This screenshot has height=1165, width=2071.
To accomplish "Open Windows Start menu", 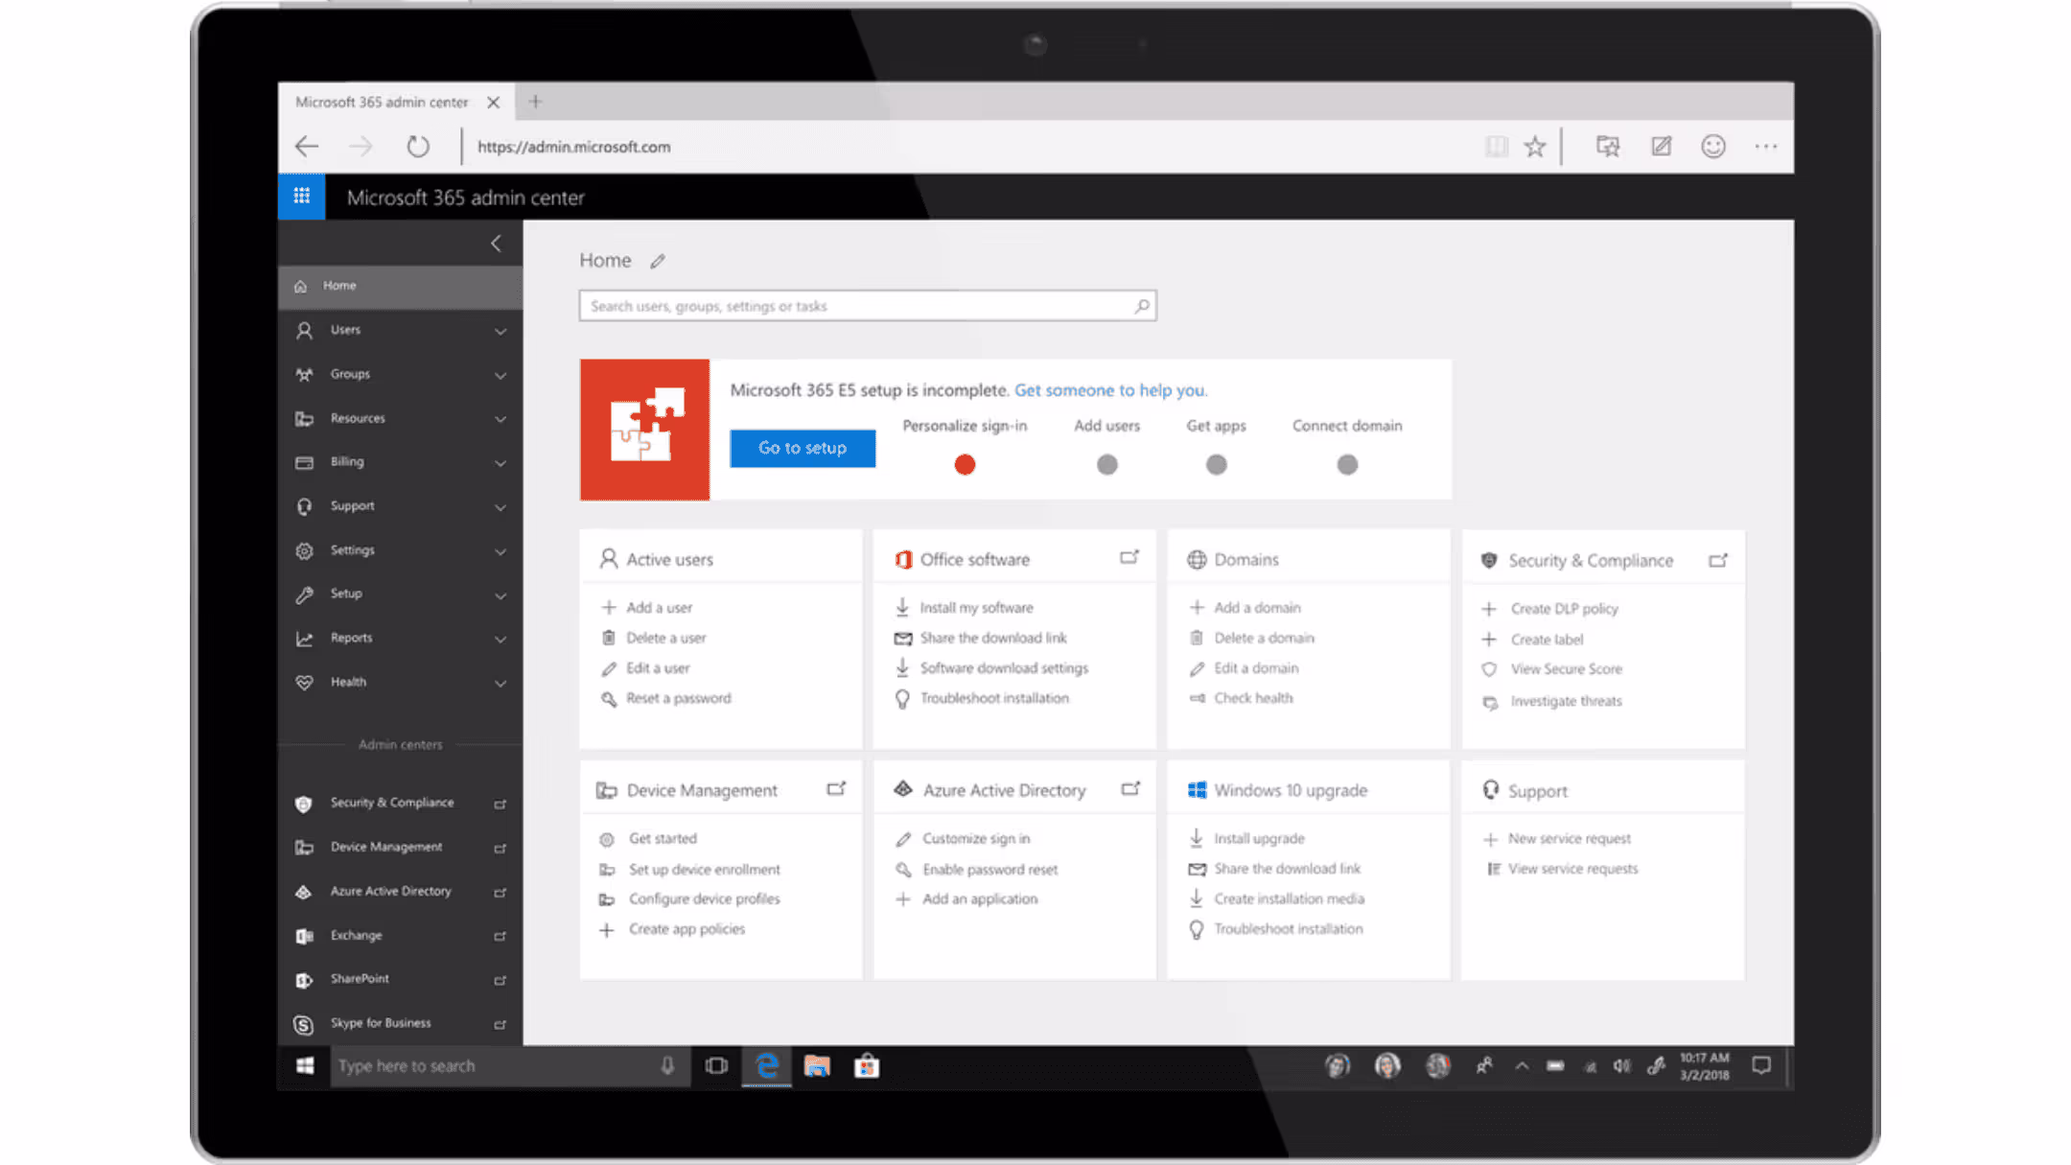I will coord(305,1066).
